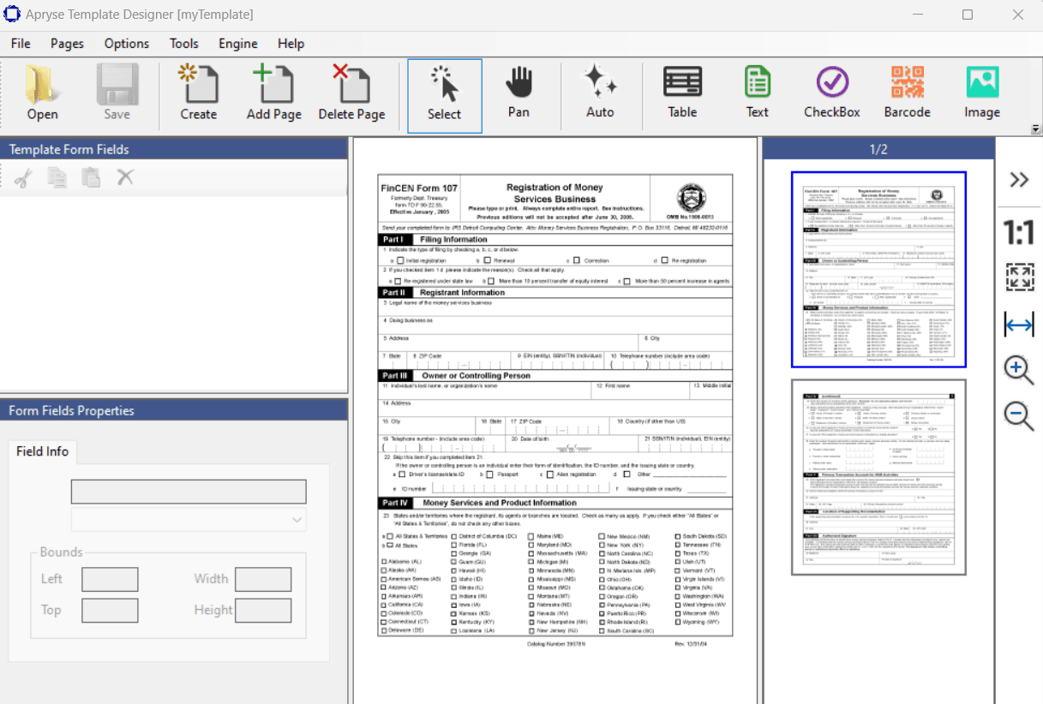Select the Barcode tool in toolbar

pyautogui.click(x=907, y=94)
